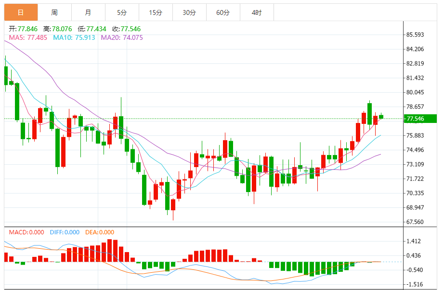
Task: Click the MA10: 75.913 indicator label
Action: point(74,37)
